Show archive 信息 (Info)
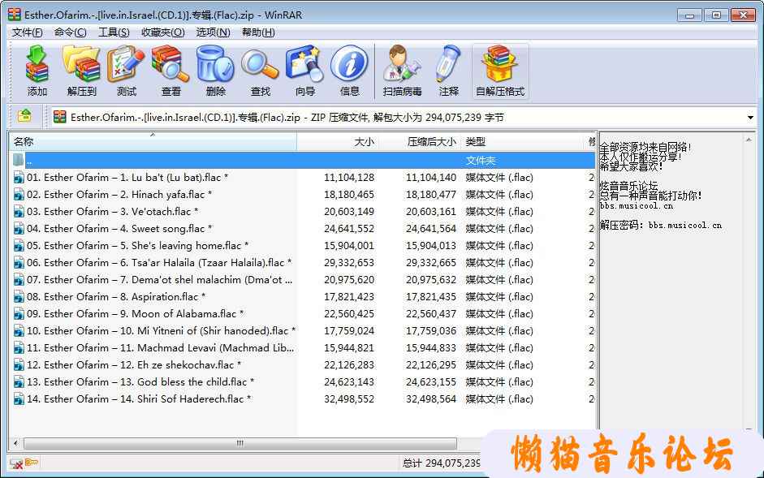This screenshot has width=764, height=478. [349, 71]
